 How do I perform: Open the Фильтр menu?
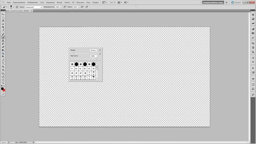point(60,2)
